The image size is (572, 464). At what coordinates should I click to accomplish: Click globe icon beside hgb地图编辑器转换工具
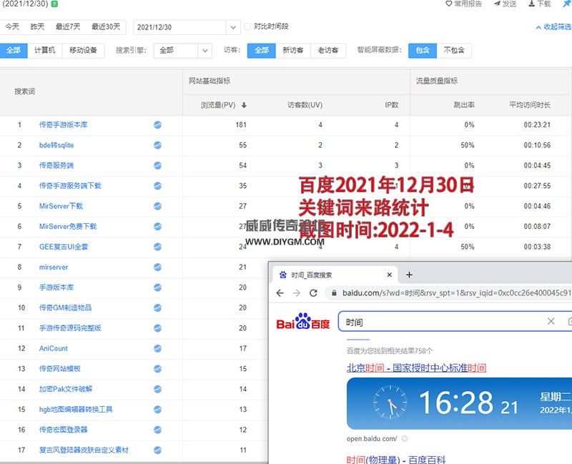tap(157, 409)
